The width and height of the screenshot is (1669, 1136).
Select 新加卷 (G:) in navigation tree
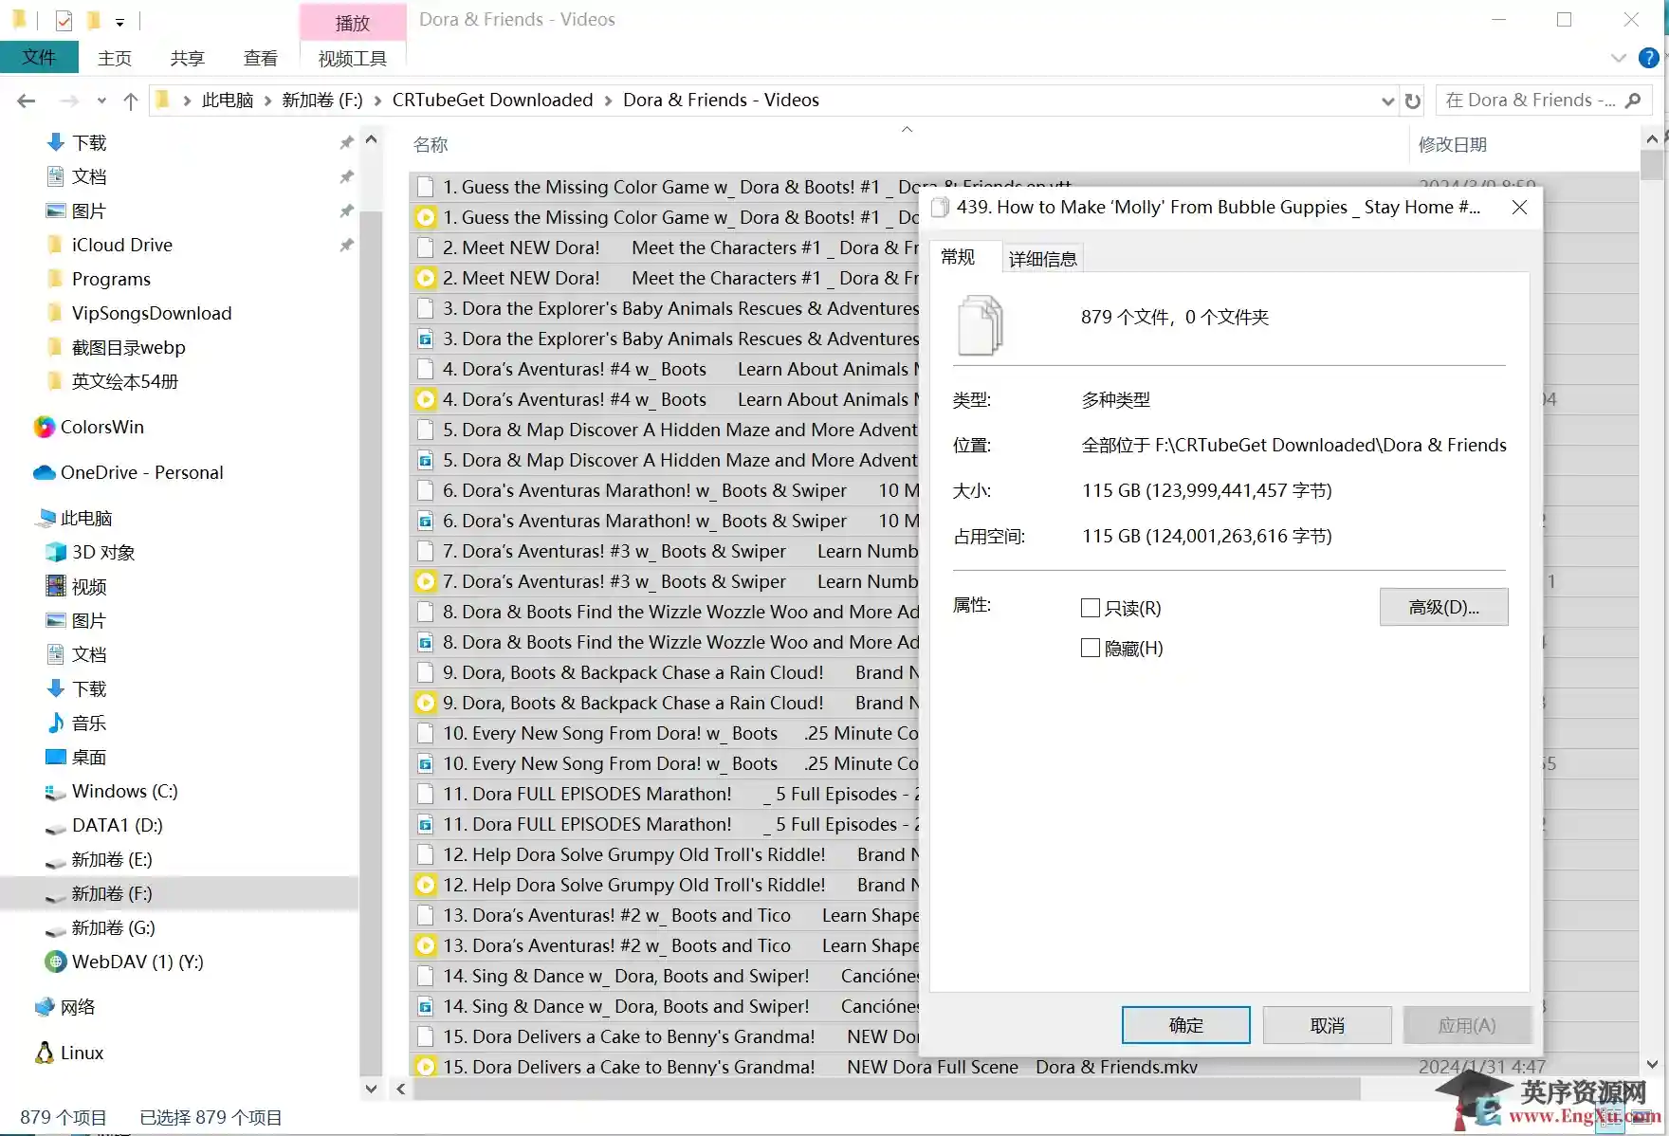point(113,927)
